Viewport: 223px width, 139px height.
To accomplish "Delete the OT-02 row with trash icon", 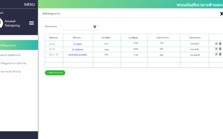I will click(220, 49).
